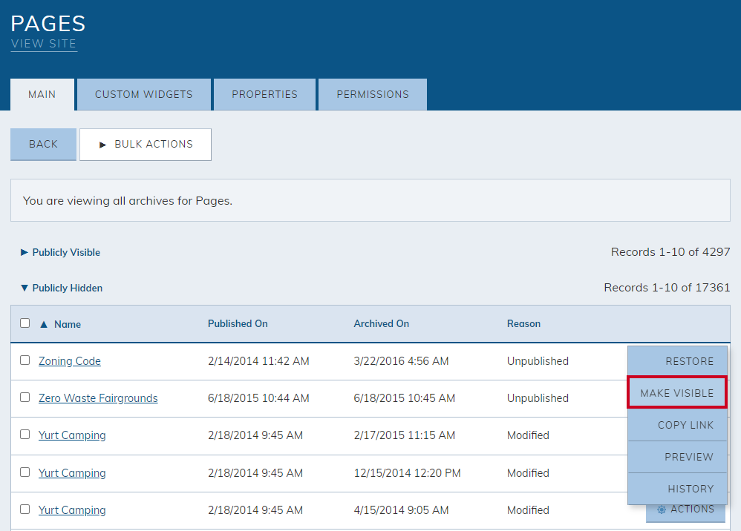Click the '3/22/2016 4:56 AM' archived date
741x531 pixels.
[401, 361]
